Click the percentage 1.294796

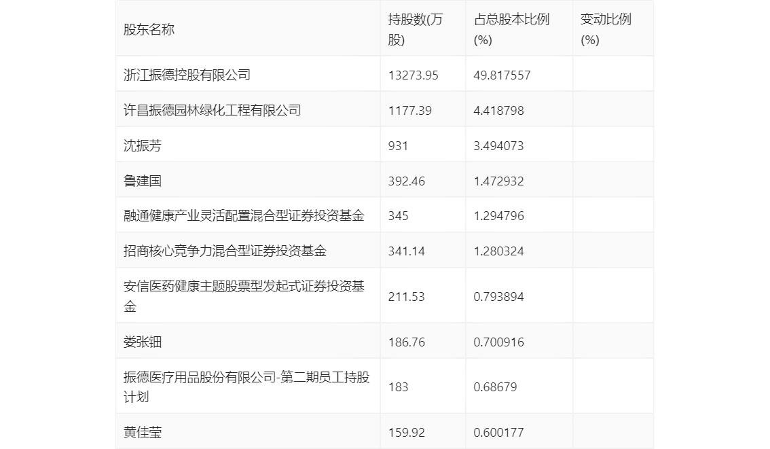tap(498, 215)
